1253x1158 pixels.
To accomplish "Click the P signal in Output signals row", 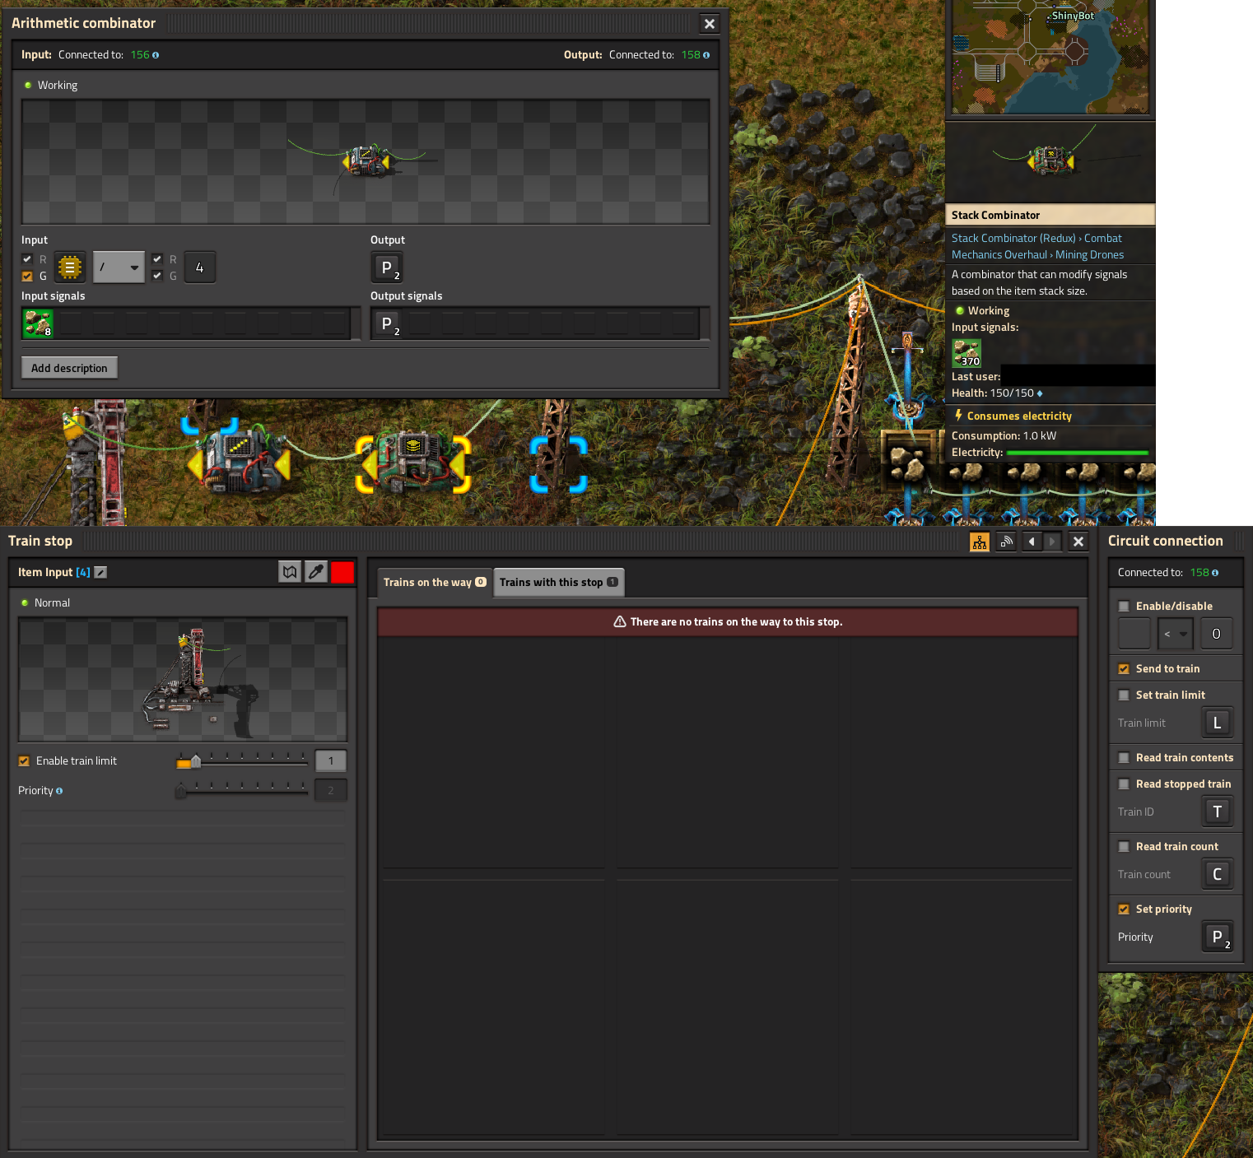I will (x=387, y=323).
